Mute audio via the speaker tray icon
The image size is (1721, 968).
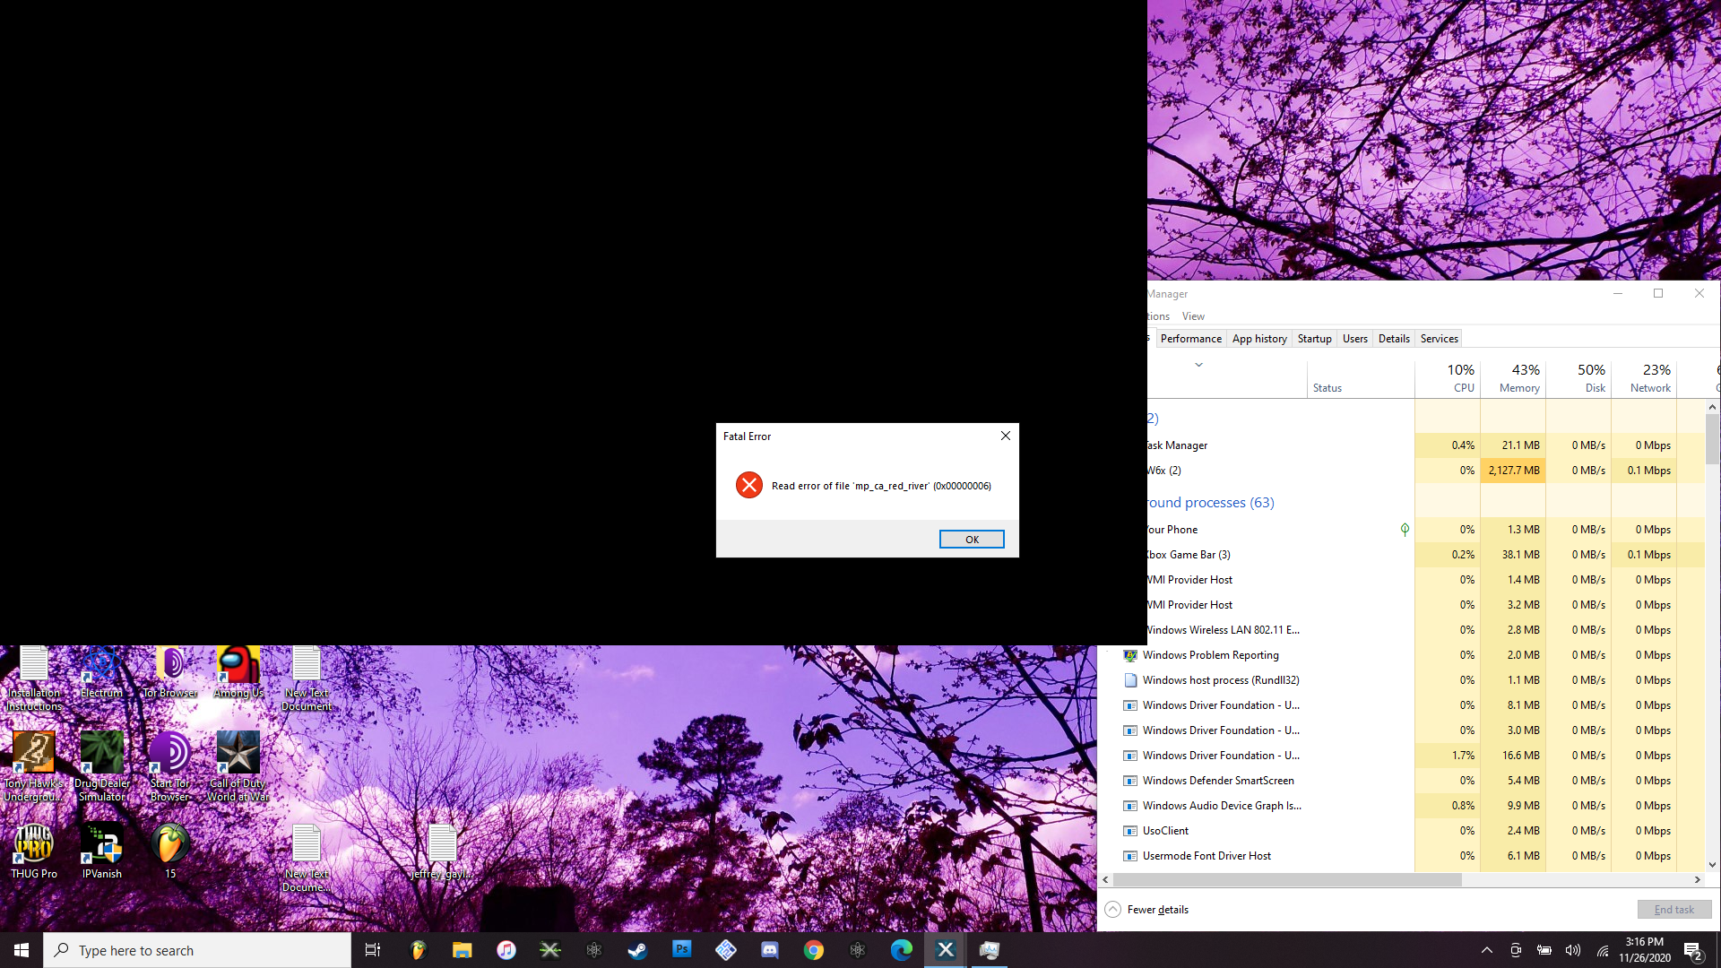click(1573, 950)
